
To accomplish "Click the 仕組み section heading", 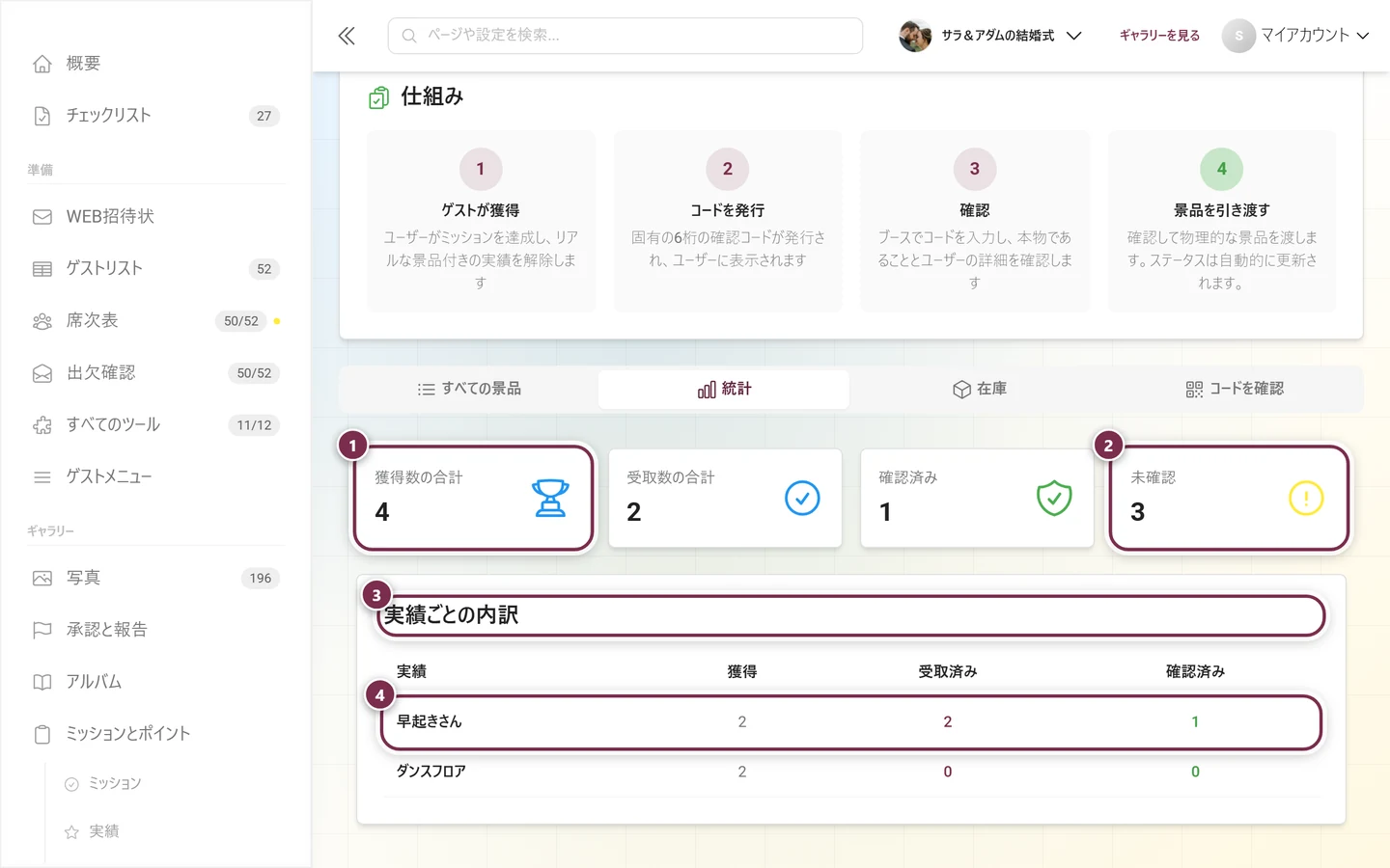I will pos(432,96).
